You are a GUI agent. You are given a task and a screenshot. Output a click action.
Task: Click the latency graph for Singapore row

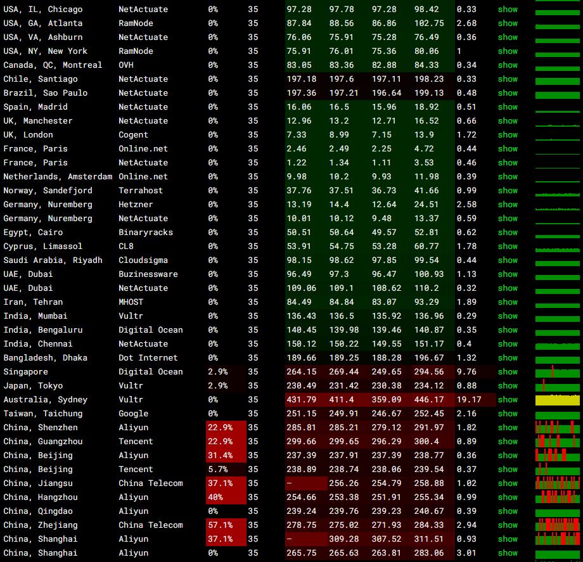[x=558, y=372]
